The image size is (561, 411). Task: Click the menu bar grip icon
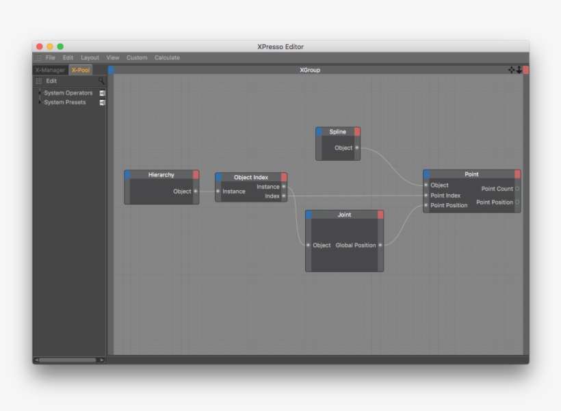tap(38, 57)
